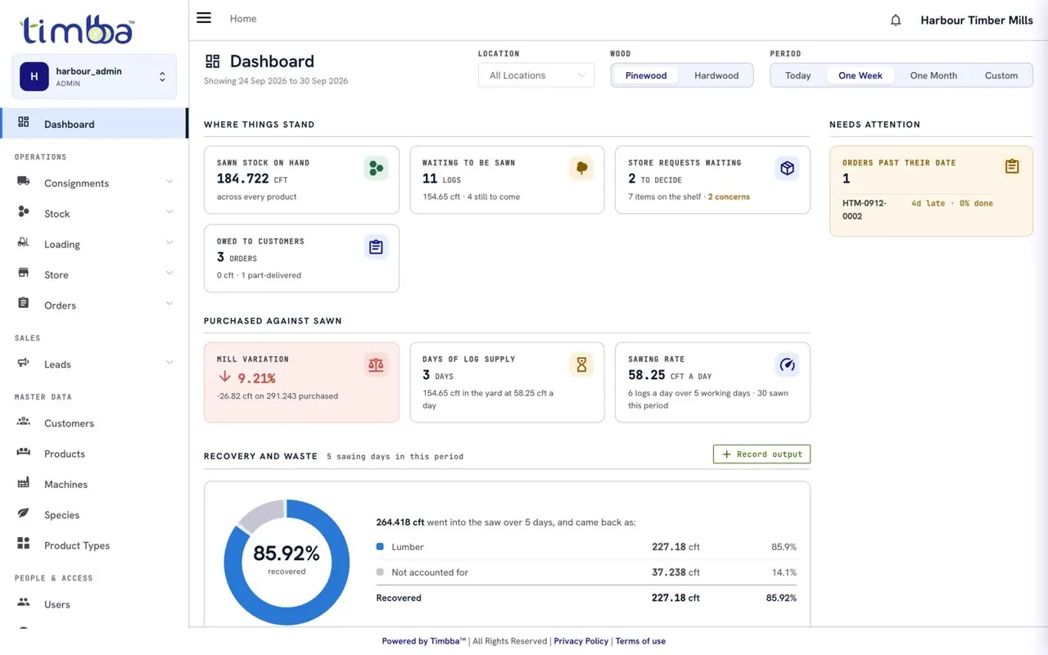Click the Record output button
This screenshot has height=655, width=1048.
[761, 454]
